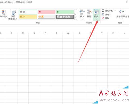Screen dimensions: 129x104
Task: Select column R header
Action: tap(79, 33)
